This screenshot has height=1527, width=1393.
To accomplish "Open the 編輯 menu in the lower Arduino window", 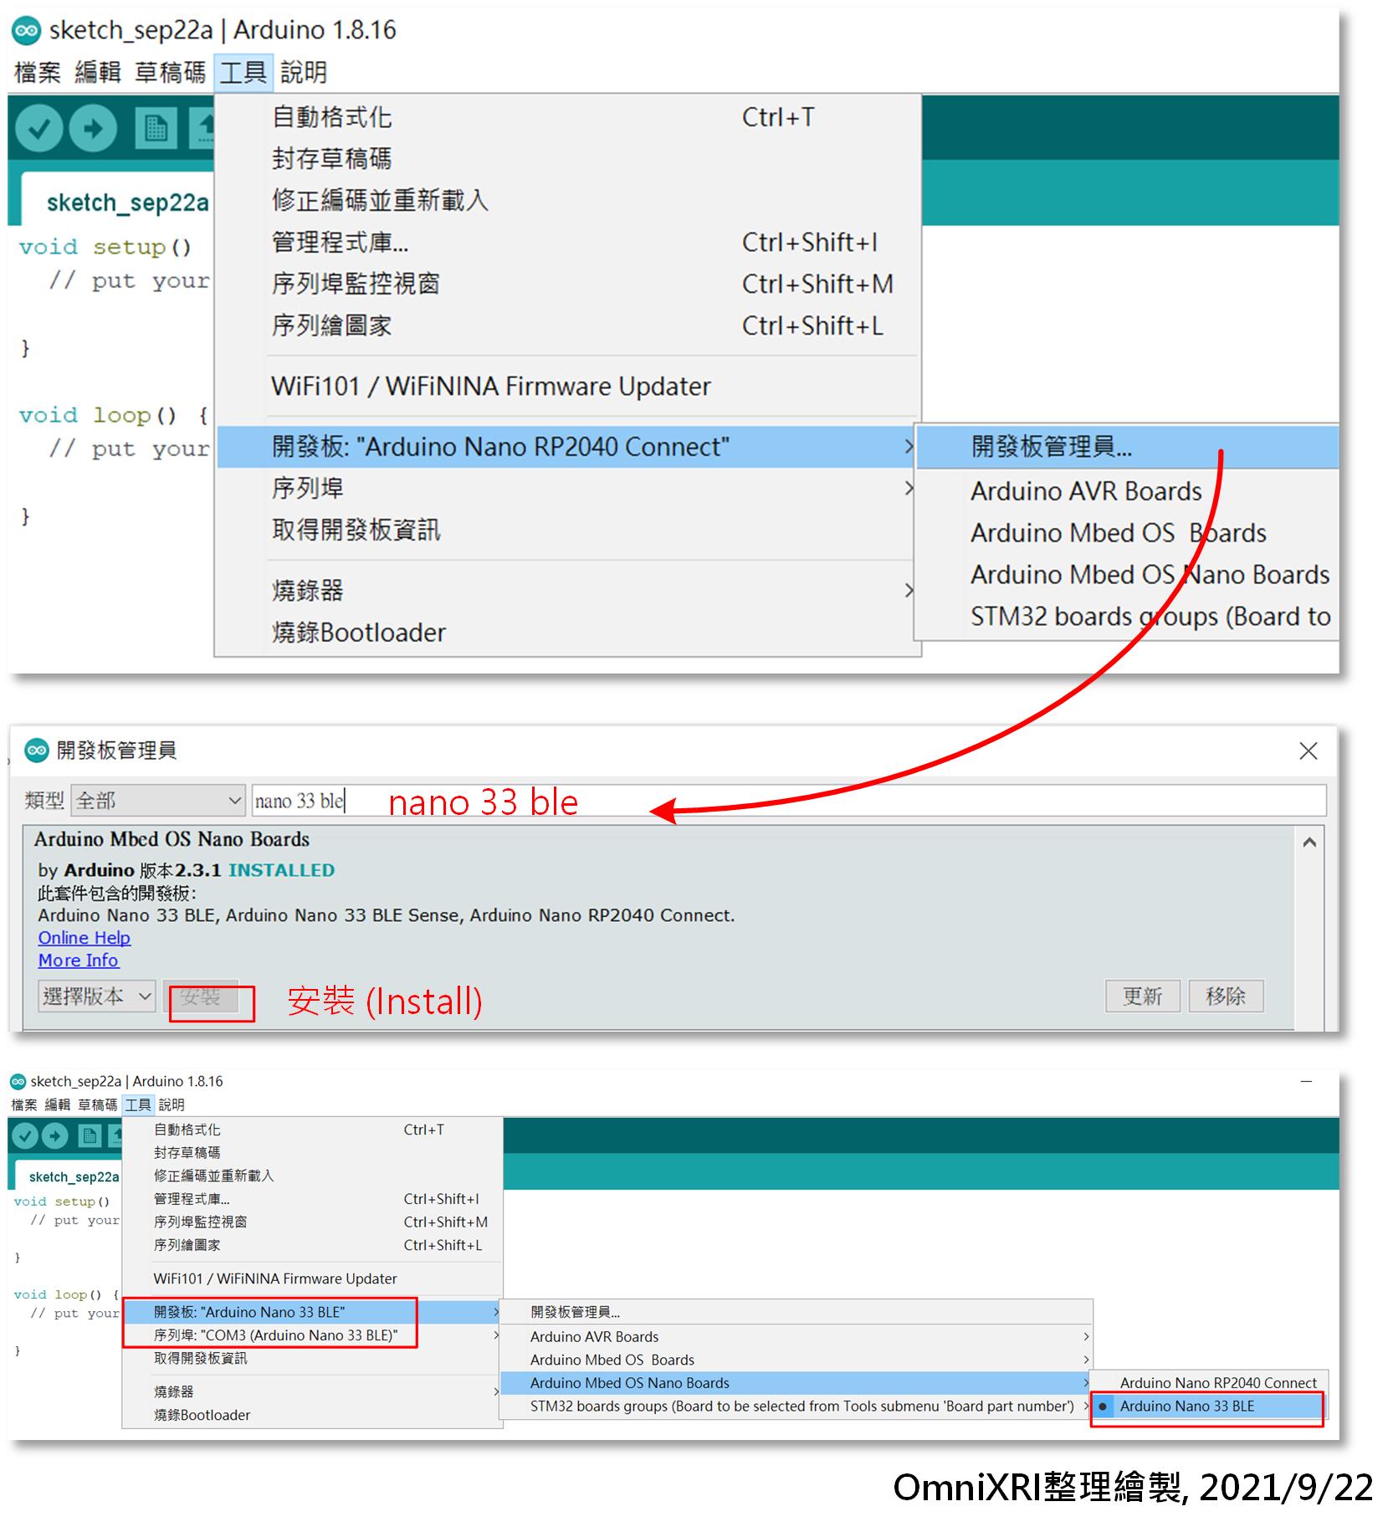I will pyautogui.click(x=58, y=1104).
